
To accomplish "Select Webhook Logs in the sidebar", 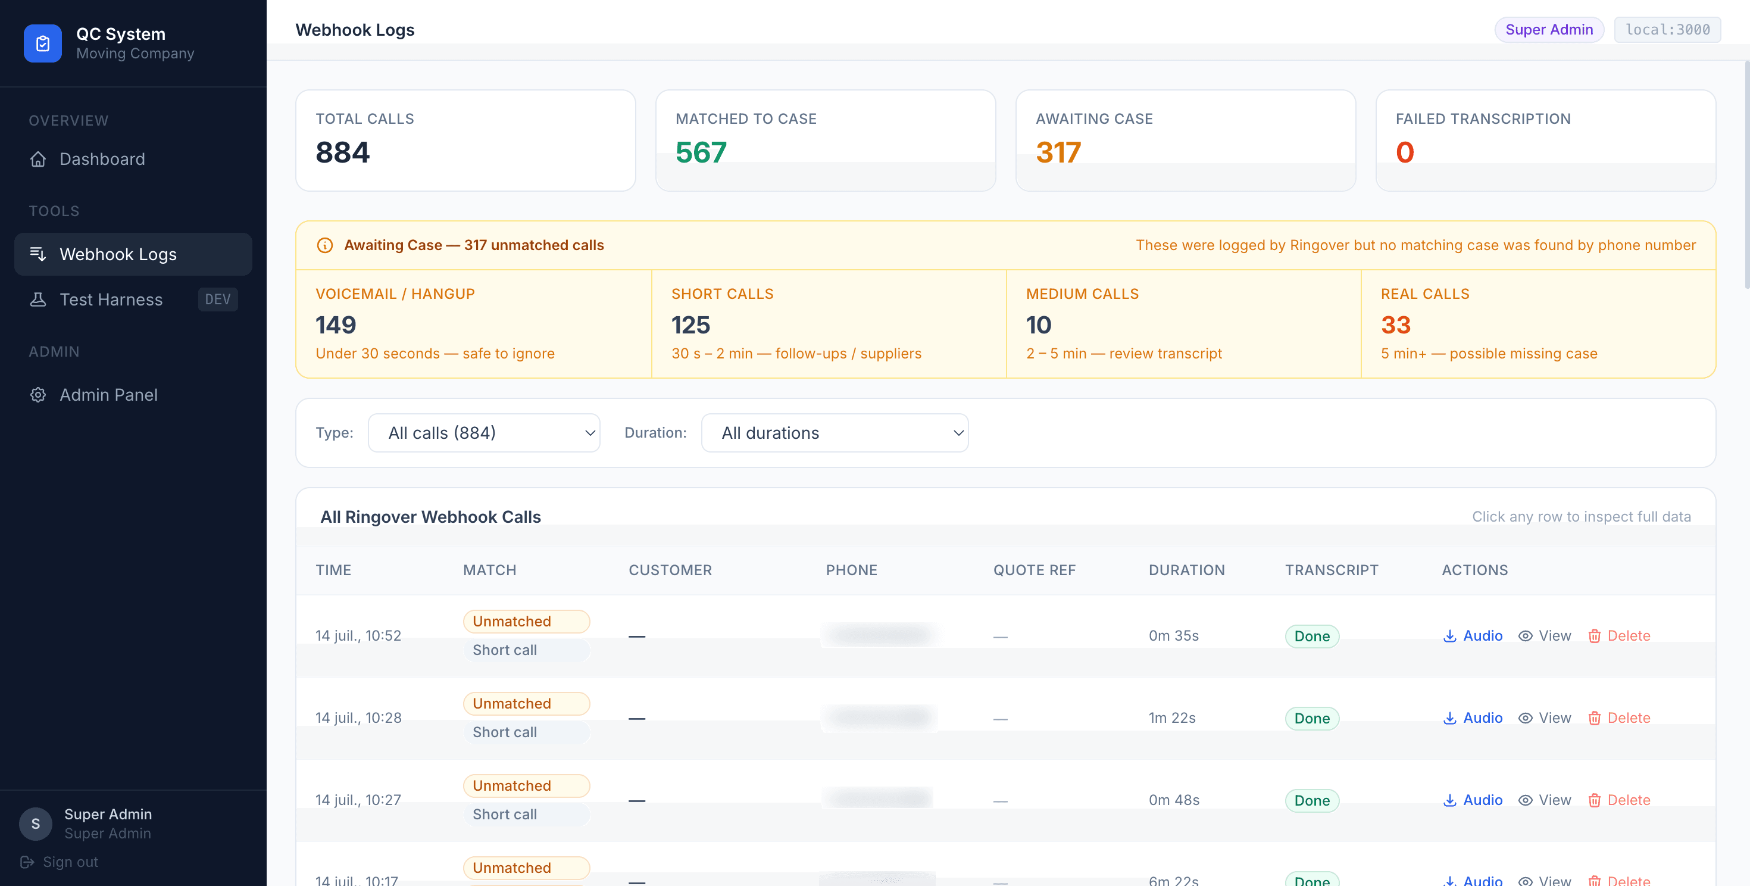I will point(133,254).
